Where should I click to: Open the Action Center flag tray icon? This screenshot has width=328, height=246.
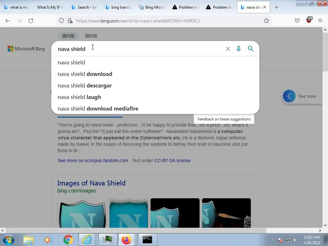(280, 240)
